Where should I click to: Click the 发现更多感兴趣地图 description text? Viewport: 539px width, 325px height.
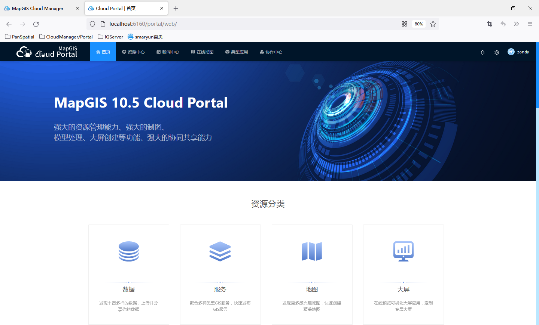312,306
